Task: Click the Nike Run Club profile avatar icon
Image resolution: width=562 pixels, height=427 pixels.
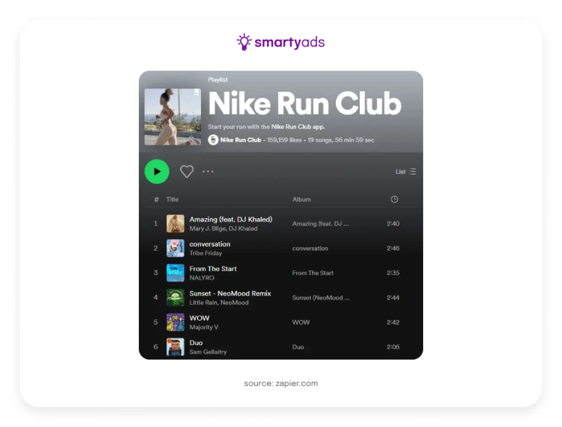Action: [x=213, y=140]
